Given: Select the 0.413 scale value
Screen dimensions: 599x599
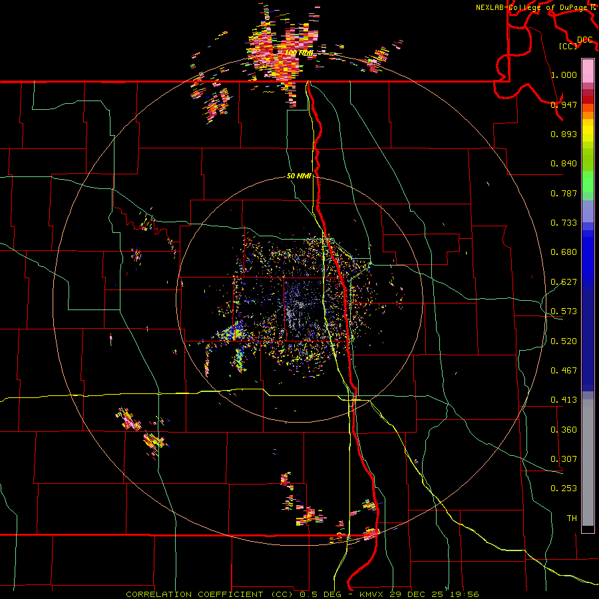Looking at the screenshot, I should 564,400.
